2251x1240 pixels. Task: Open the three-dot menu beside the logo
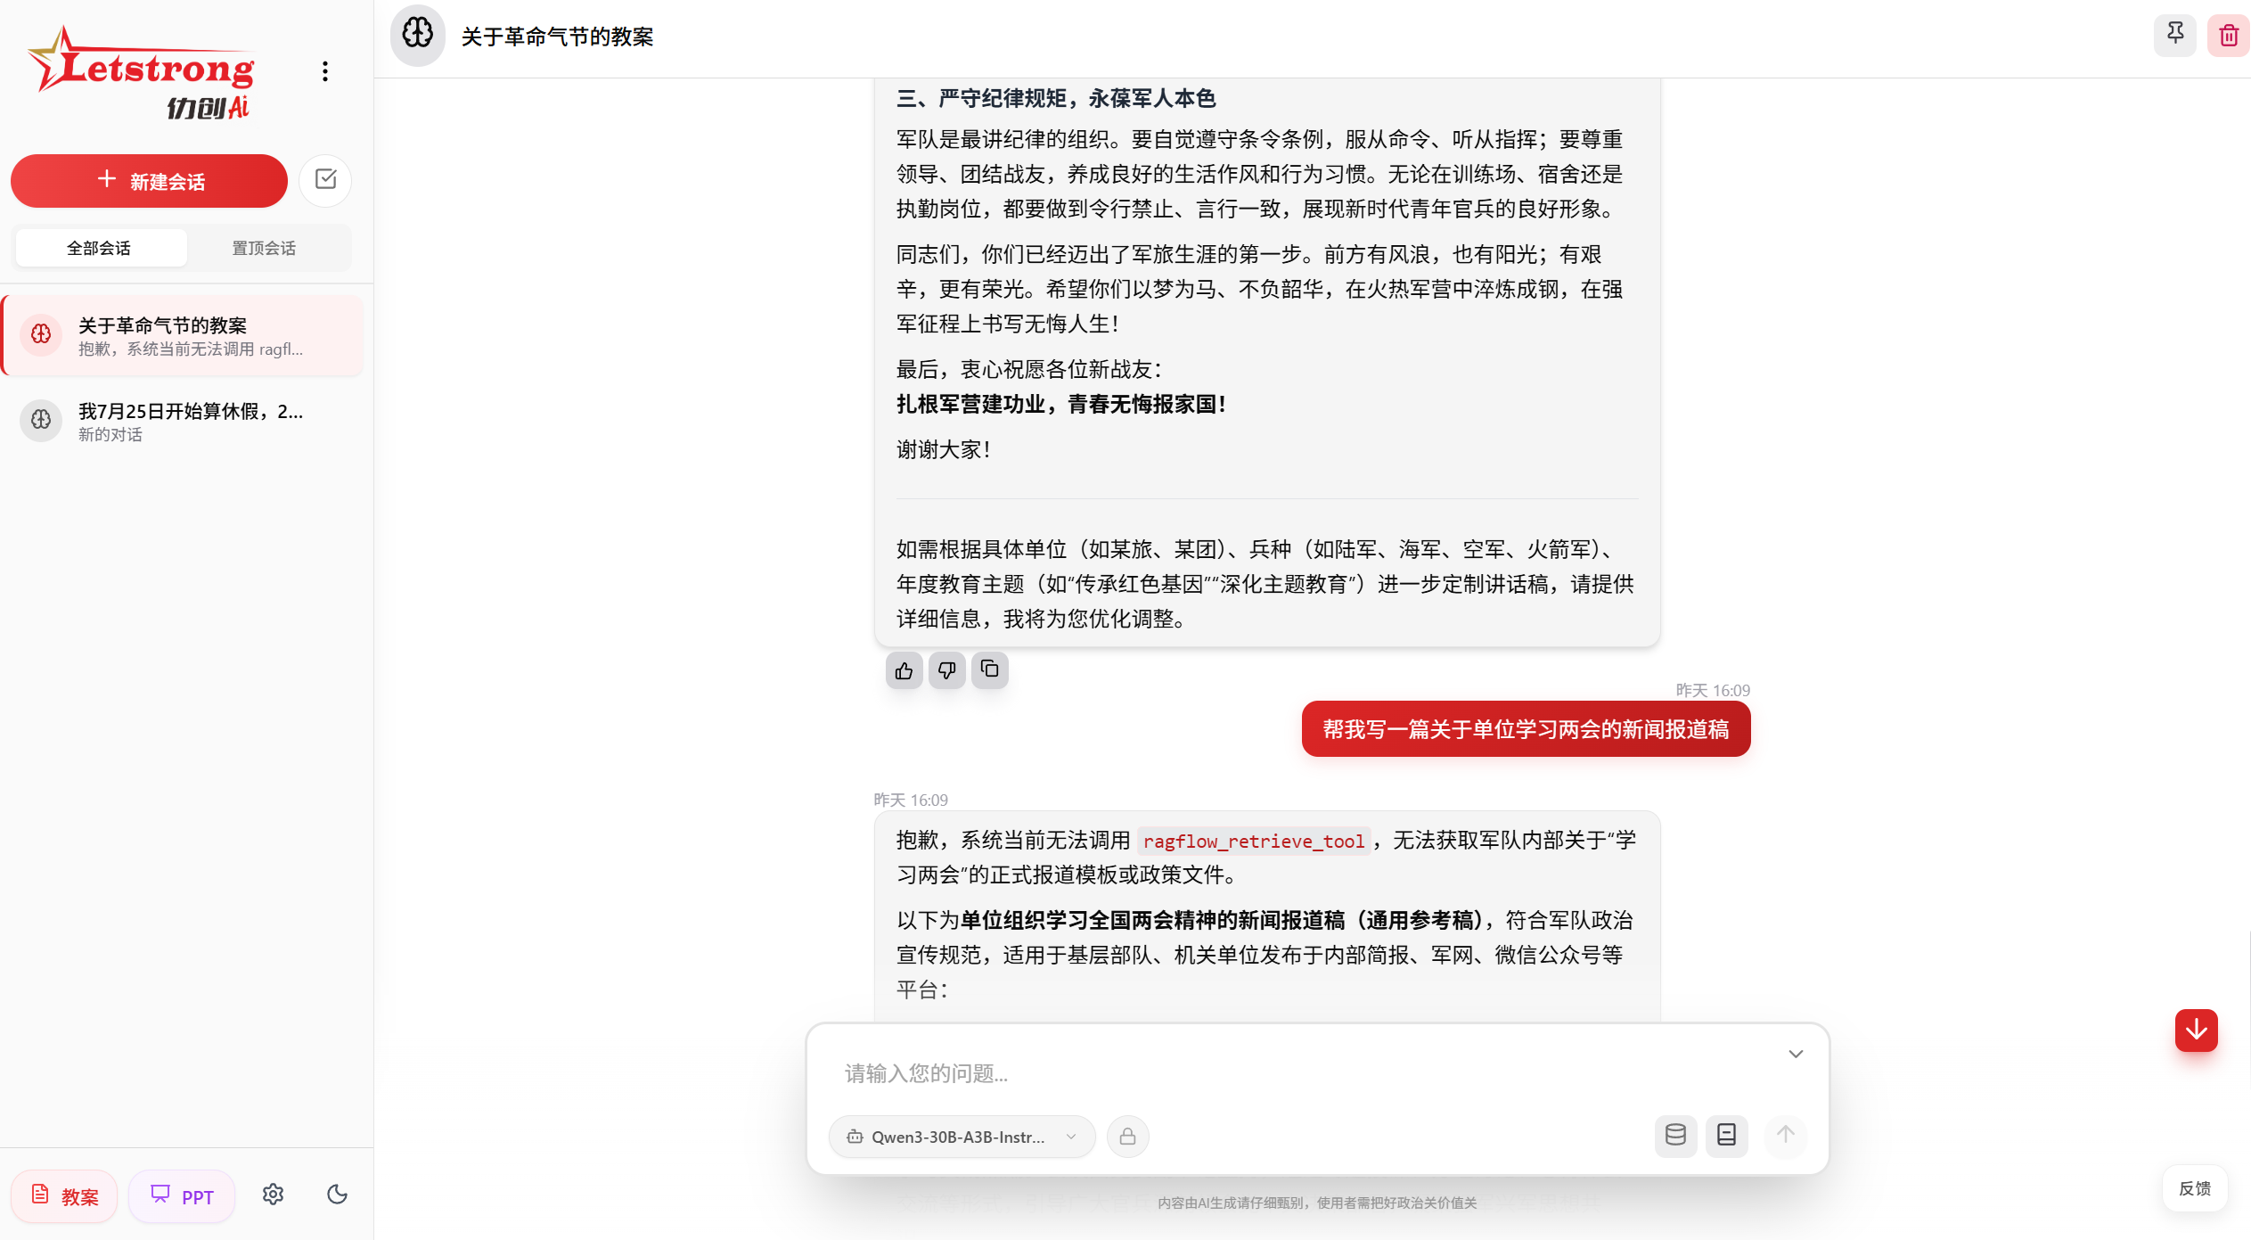pyautogui.click(x=325, y=71)
